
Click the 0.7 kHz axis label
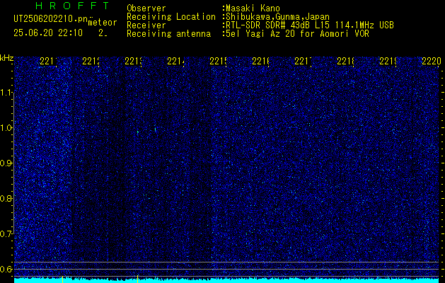[x=7, y=233]
